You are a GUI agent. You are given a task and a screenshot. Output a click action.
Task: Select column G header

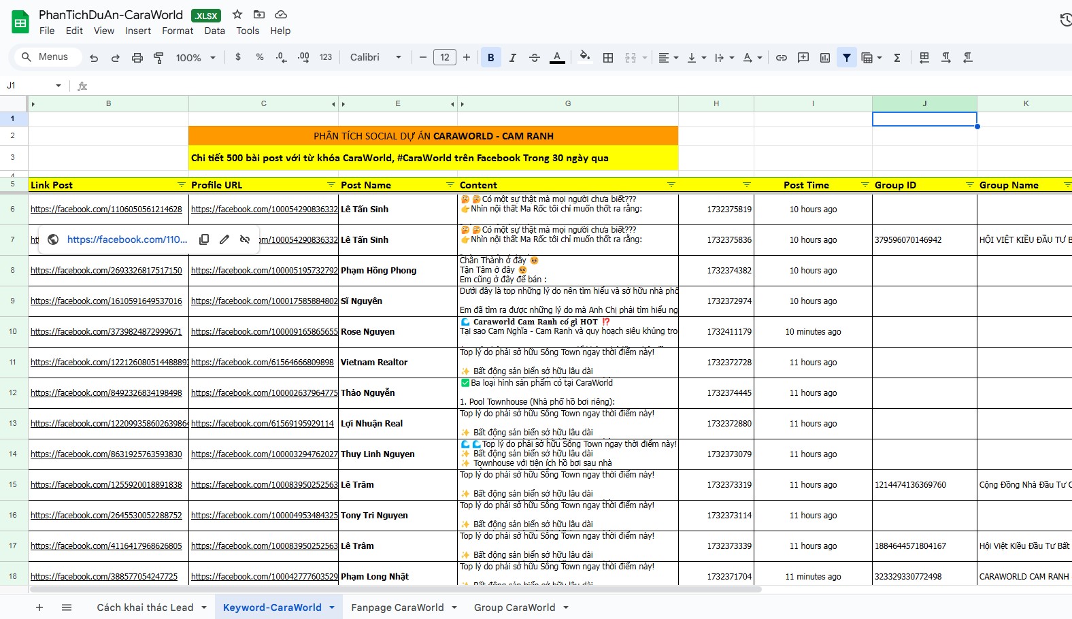(568, 104)
